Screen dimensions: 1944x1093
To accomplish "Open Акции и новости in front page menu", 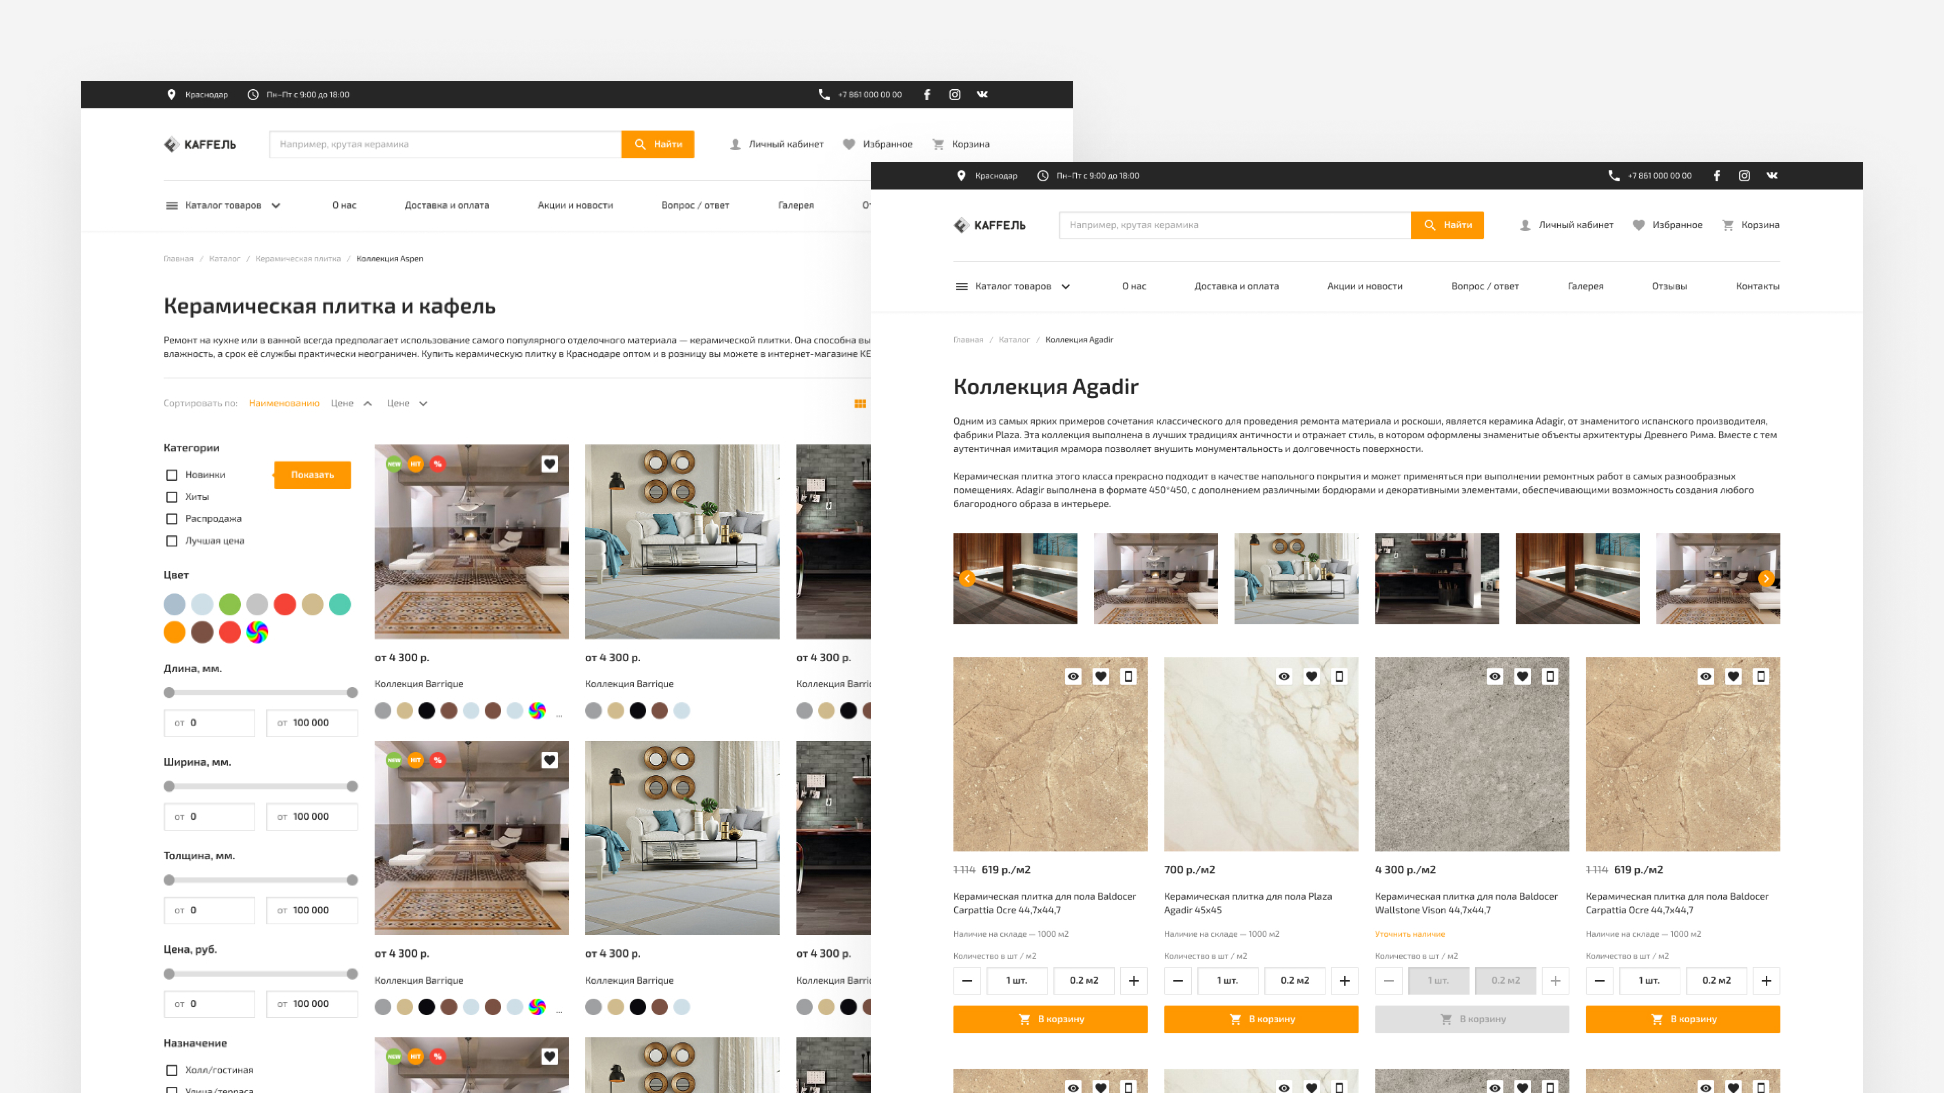I will 1364,286.
